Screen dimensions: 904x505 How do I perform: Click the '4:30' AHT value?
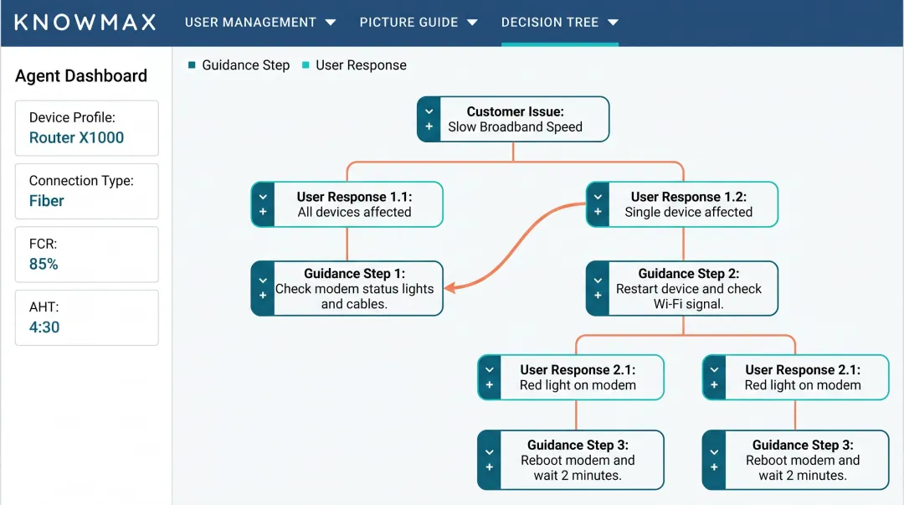click(x=44, y=327)
